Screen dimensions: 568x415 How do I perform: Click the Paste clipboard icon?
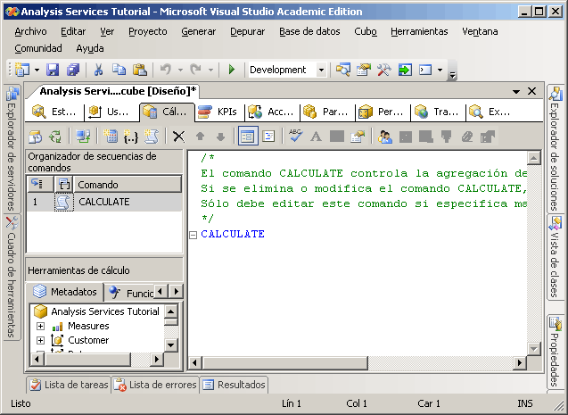point(139,70)
